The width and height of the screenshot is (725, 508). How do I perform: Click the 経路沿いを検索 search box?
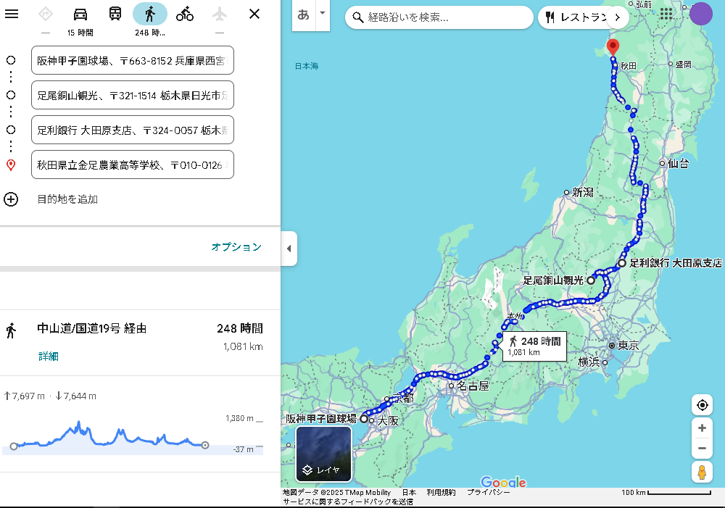click(x=439, y=17)
